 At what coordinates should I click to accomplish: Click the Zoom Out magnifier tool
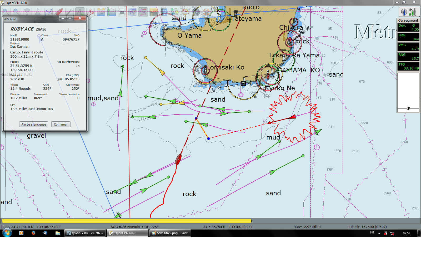(17, 12)
